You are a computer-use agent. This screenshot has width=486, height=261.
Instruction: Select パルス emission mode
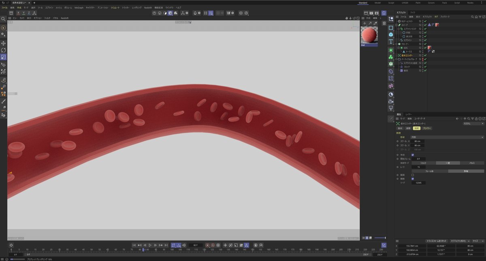pyautogui.click(x=472, y=163)
